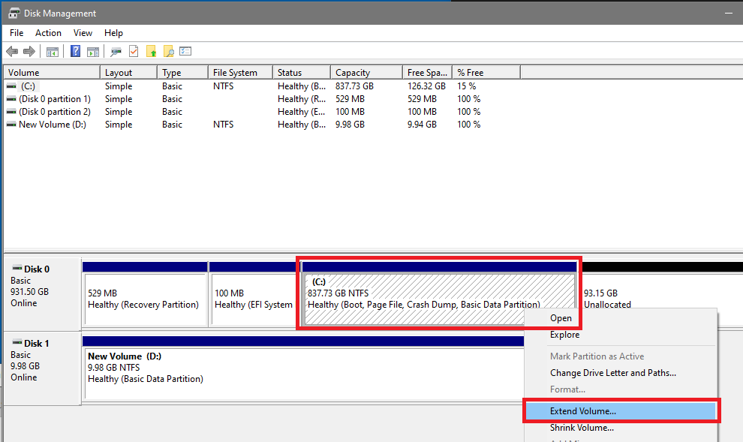
Task: Open the Action menu
Action: click(x=48, y=33)
